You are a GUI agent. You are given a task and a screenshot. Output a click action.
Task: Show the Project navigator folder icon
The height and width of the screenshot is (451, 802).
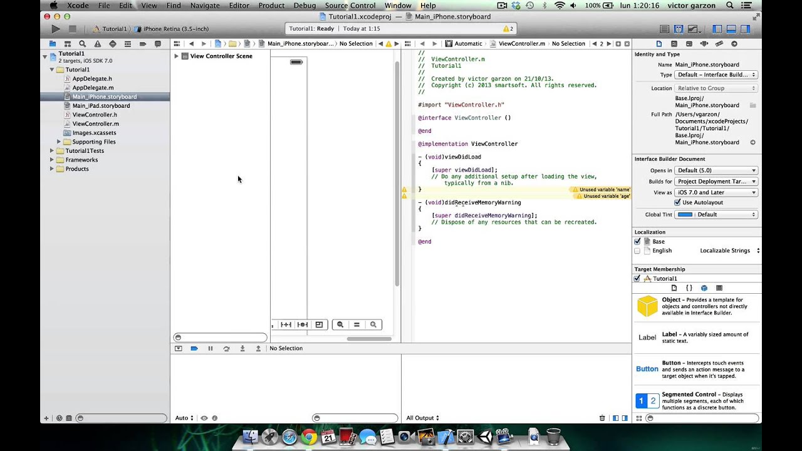tap(53, 44)
